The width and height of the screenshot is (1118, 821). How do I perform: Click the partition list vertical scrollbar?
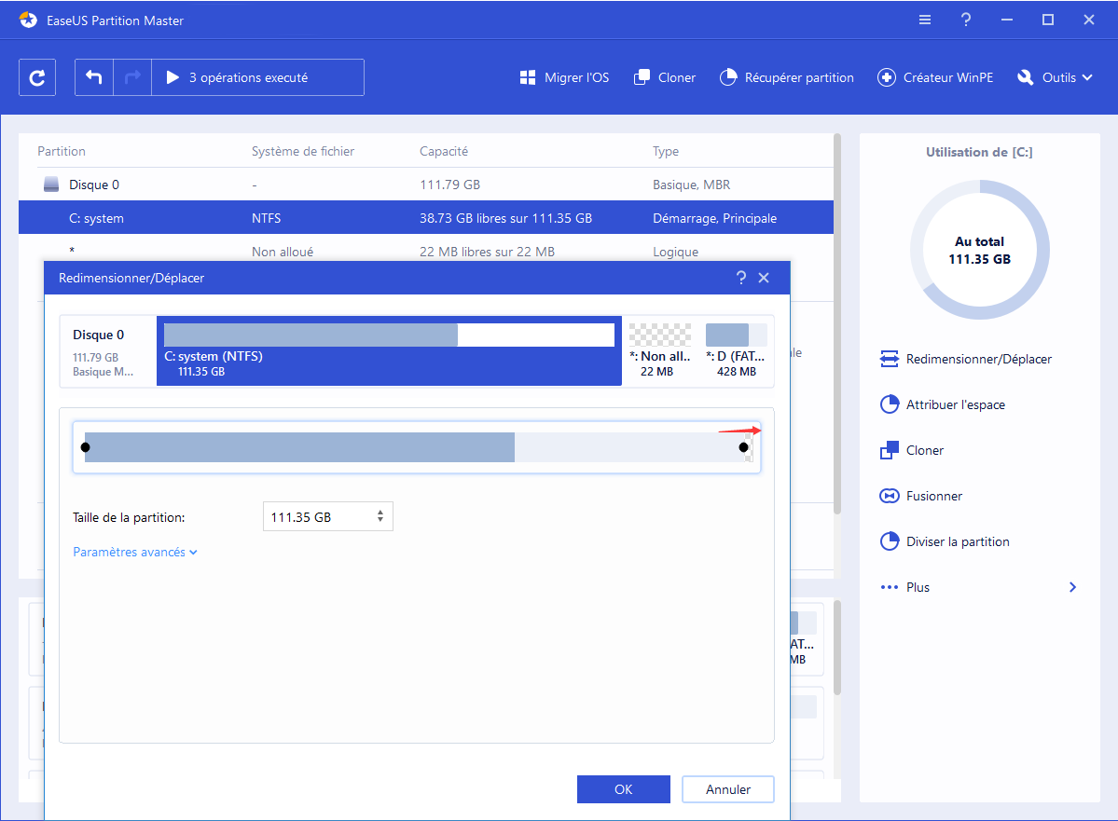tap(837, 323)
